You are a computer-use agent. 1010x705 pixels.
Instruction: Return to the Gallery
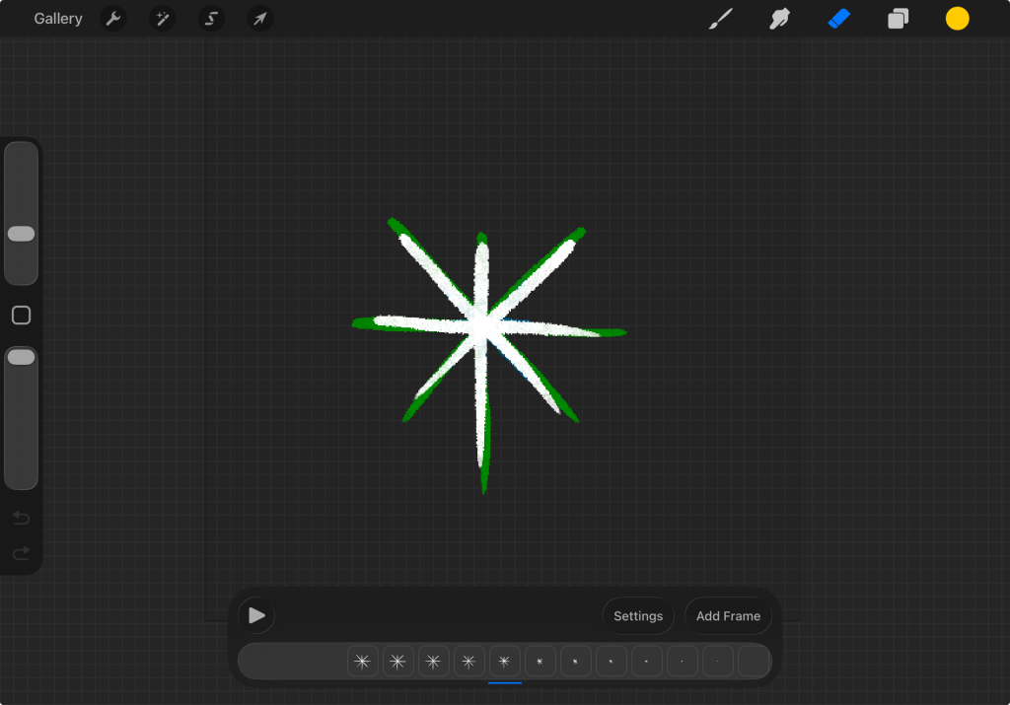58,19
